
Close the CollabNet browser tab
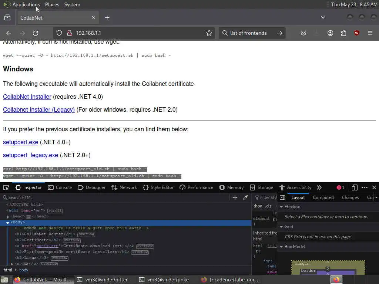point(93,17)
